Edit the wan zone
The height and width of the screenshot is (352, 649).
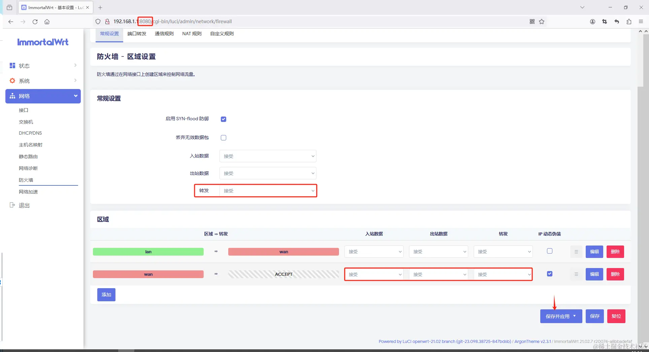point(594,274)
